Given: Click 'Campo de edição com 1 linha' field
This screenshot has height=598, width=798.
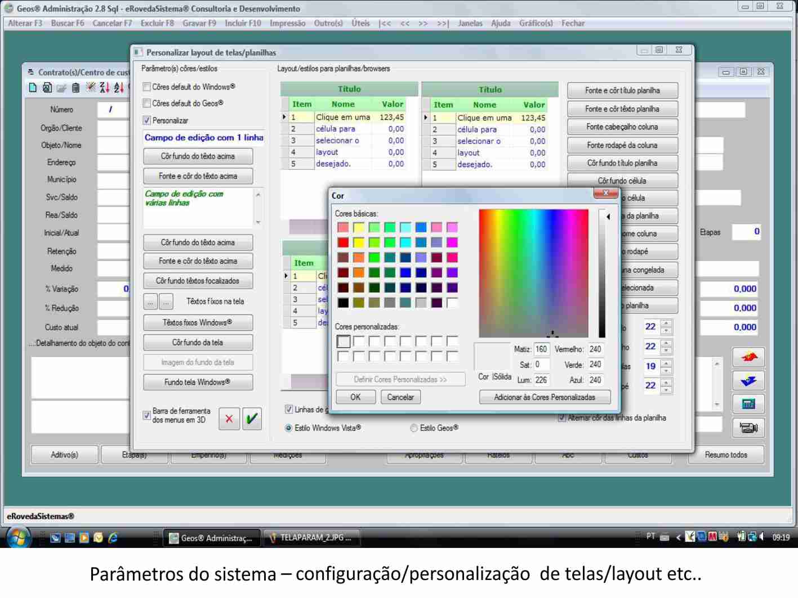Looking at the screenshot, I should click(x=203, y=137).
